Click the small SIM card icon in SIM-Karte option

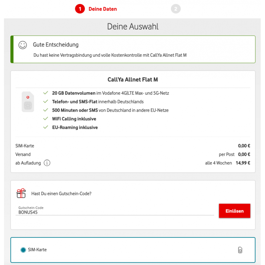[x=240, y=250]
